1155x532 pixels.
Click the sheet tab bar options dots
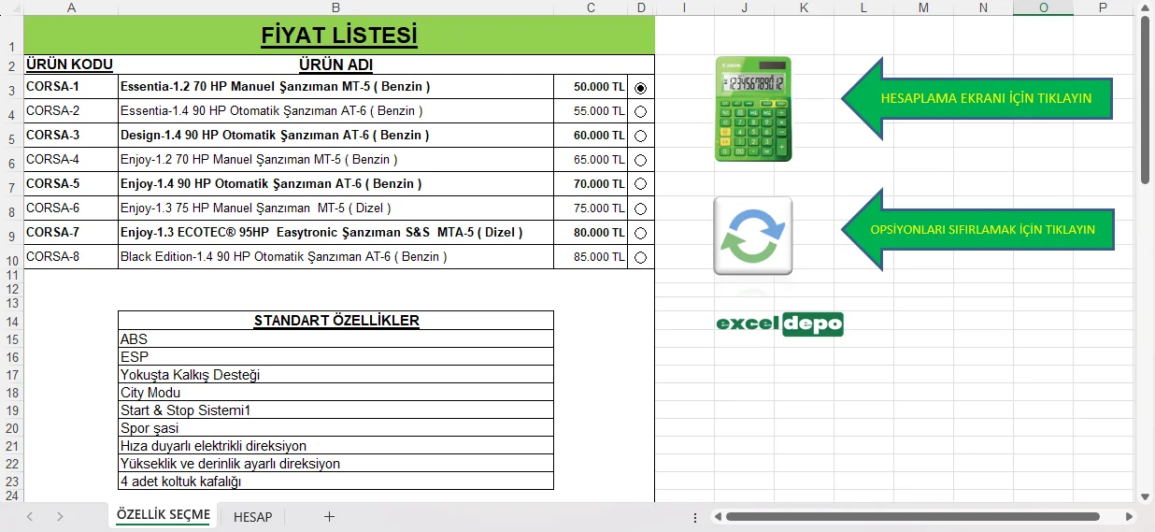pos(694,517)
